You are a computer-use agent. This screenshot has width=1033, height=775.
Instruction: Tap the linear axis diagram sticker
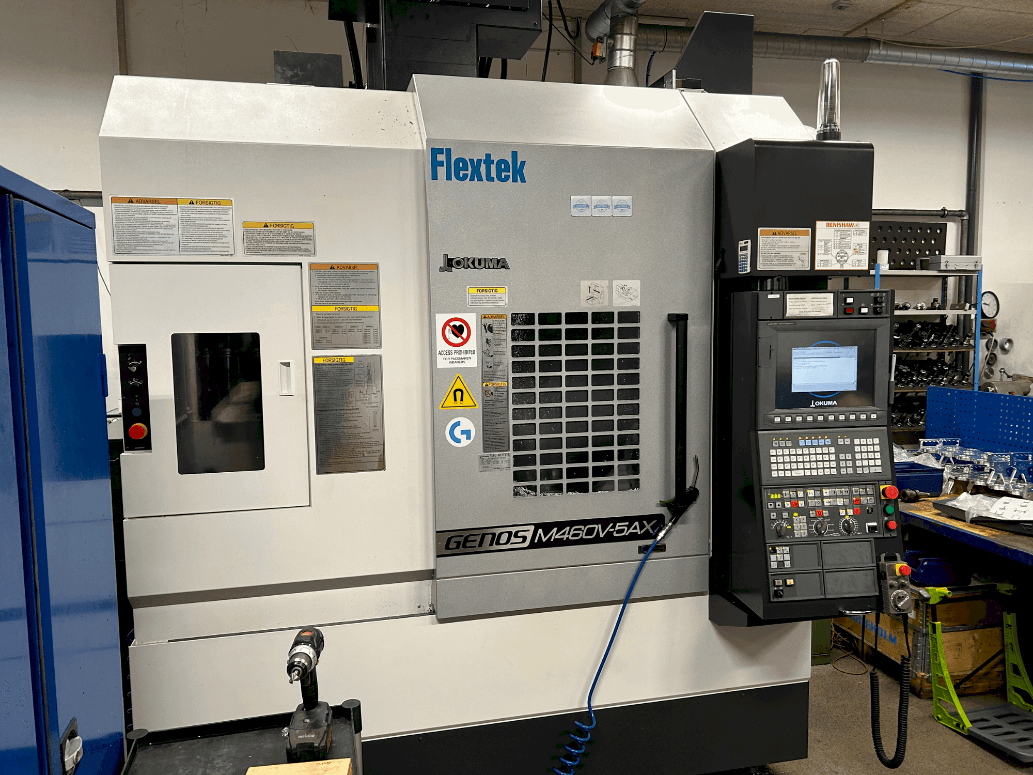[594, 293]
